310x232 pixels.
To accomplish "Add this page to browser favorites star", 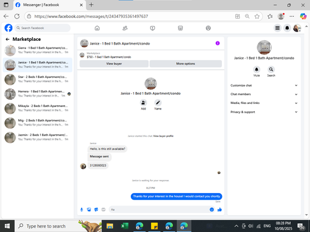I will point(257,16).
